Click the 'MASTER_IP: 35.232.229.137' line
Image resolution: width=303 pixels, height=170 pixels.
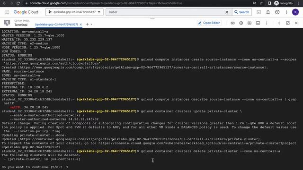pos(27,39)
